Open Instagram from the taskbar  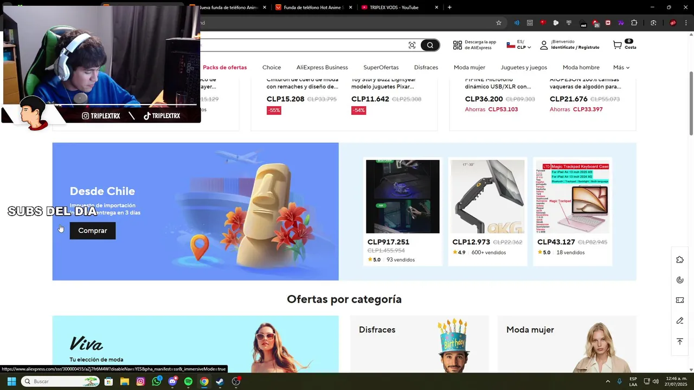pos(140,381)
